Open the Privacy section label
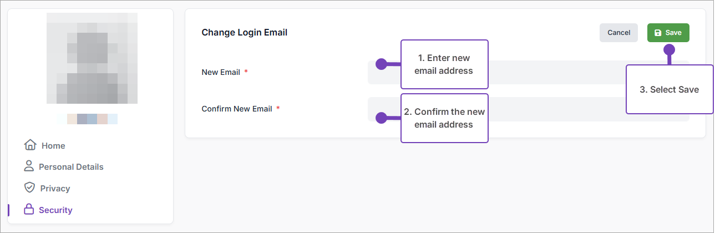The width and height of the screenshot is (715, 233). tap(55, 189)
